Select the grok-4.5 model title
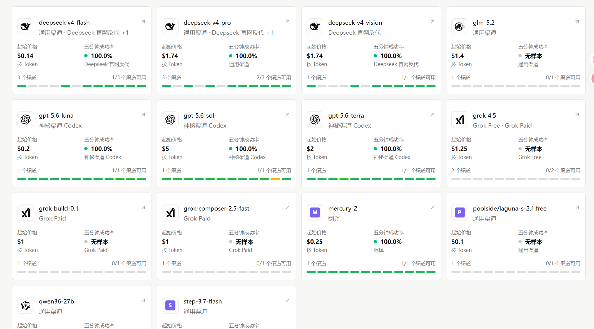594x329 pixels. coord(484,115)
